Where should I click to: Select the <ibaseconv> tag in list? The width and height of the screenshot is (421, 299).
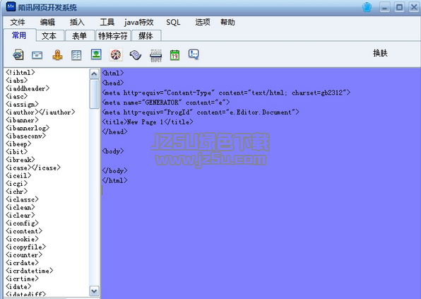click(x=26, y=136)
